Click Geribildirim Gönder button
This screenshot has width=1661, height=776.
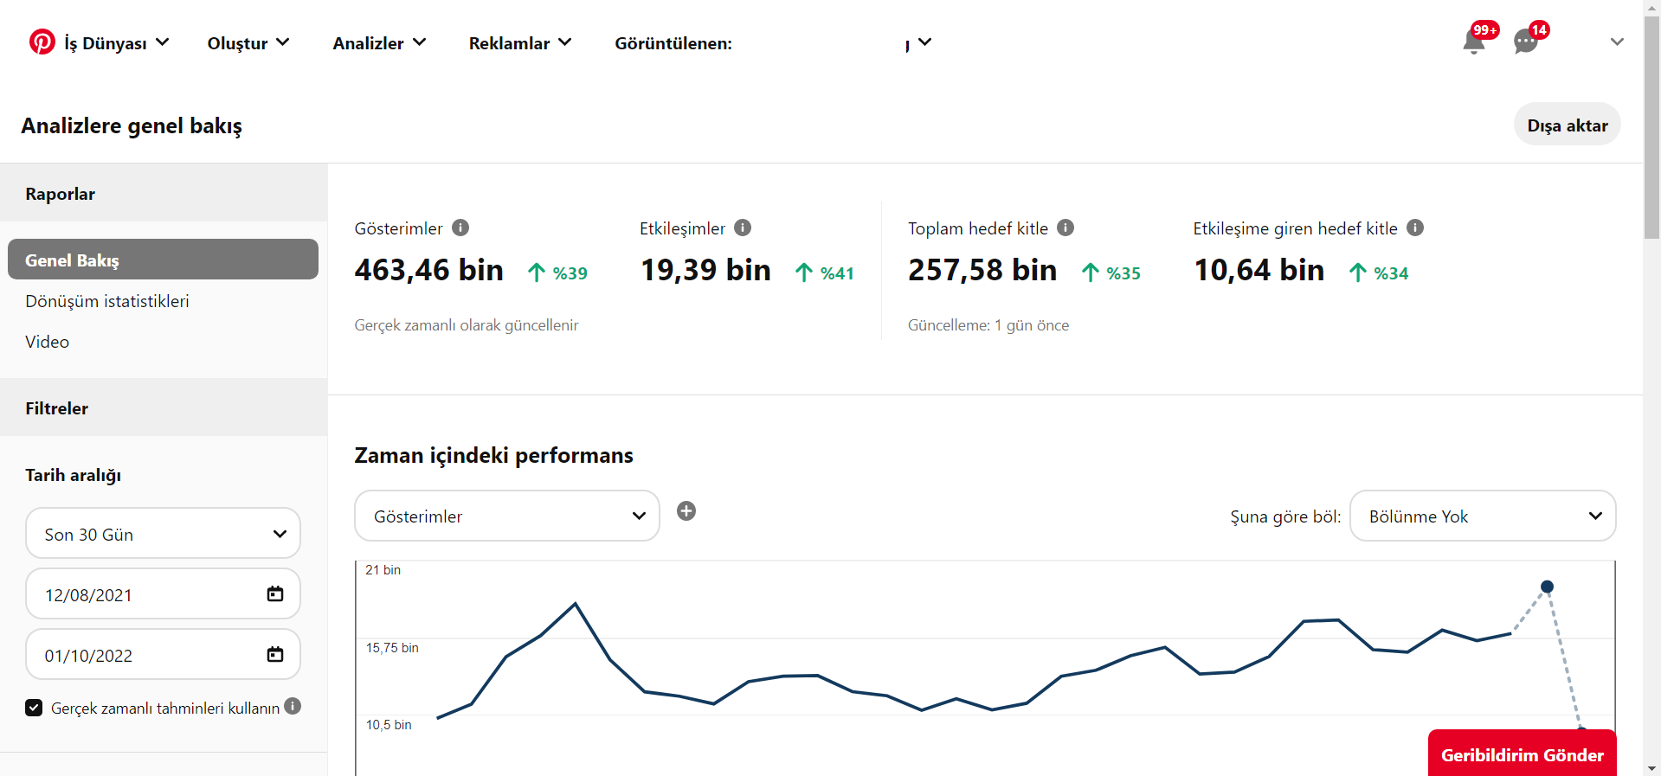(1522, 754)
